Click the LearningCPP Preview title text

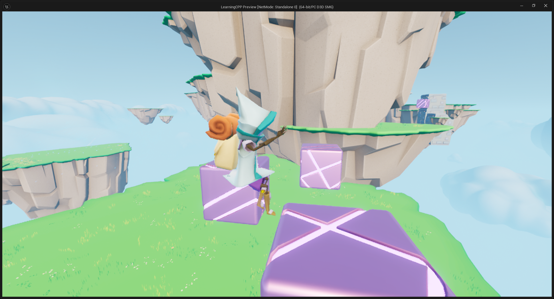pyautogui.click(x=277, y=7)
